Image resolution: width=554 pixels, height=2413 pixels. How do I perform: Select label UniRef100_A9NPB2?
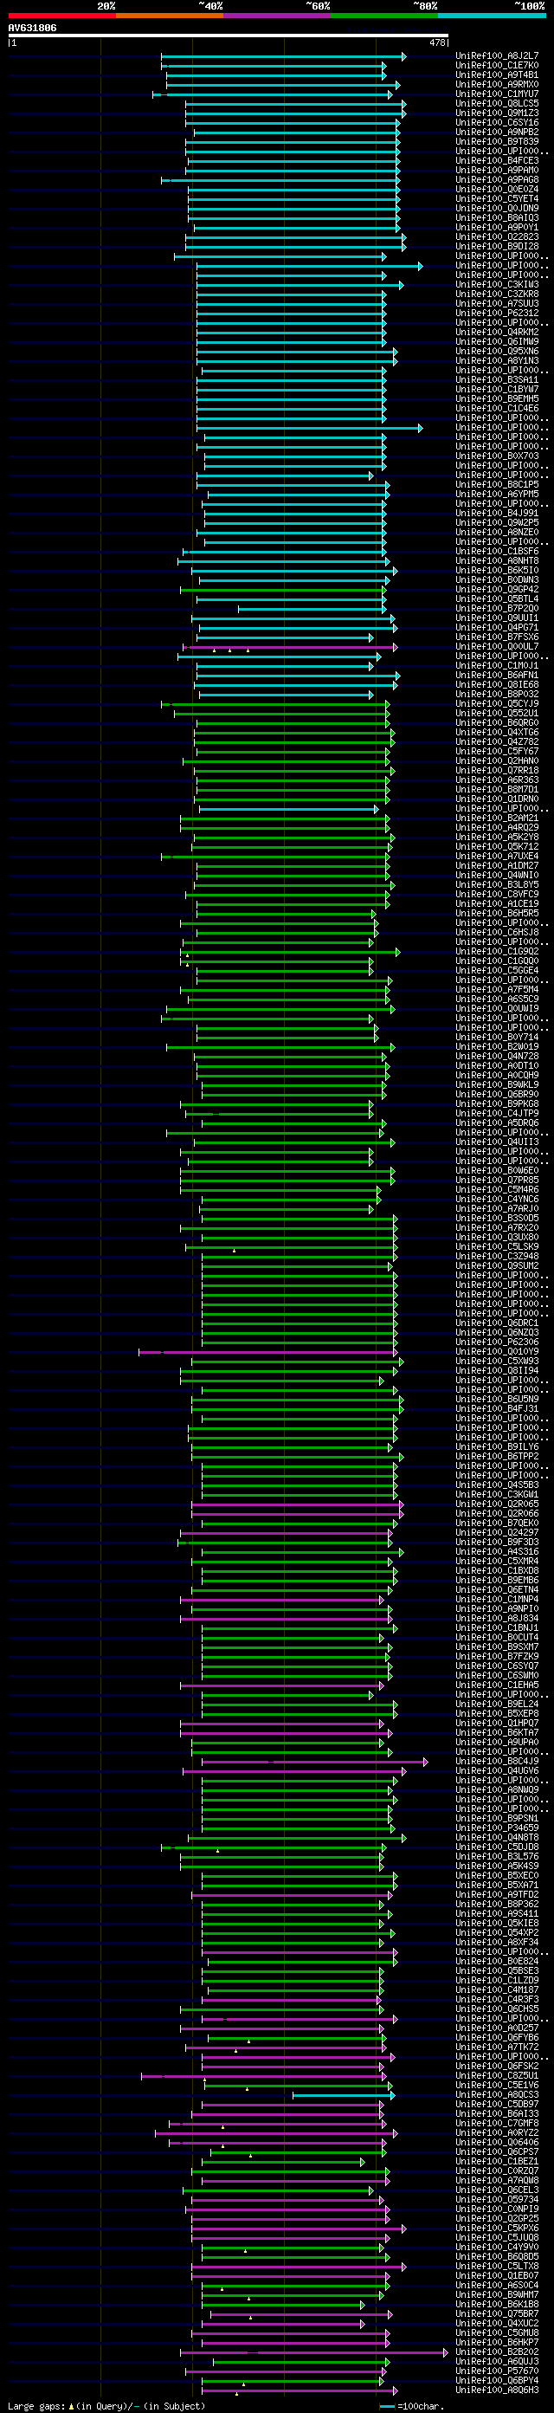(497, 132)
